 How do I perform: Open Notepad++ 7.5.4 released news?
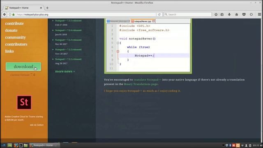(68, 30)
